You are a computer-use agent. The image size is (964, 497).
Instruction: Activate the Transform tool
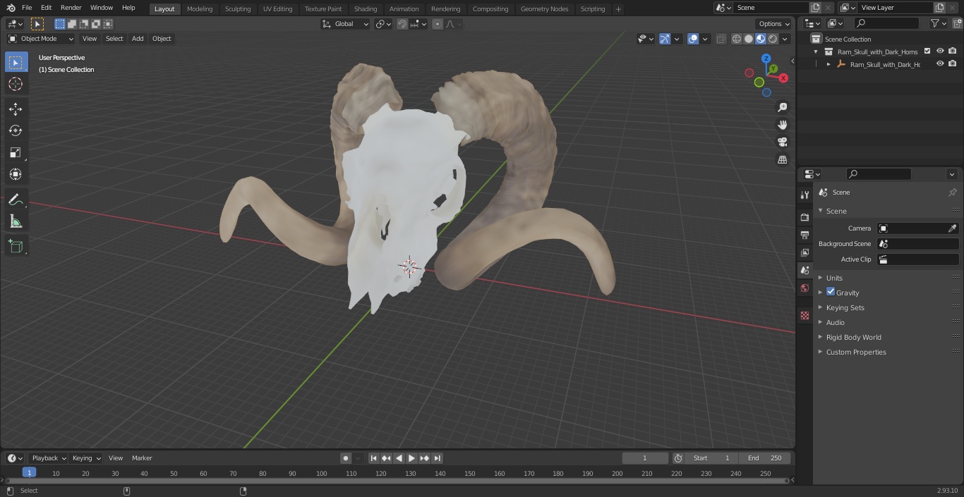(x=16, y=174)
